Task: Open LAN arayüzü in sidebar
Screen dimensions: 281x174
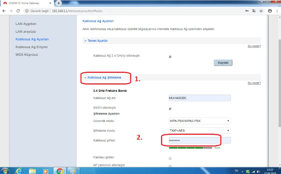Action: pyautogui.click(x=26, y=32)
